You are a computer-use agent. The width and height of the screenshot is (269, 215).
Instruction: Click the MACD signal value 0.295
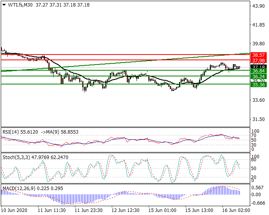coord(56,188)
